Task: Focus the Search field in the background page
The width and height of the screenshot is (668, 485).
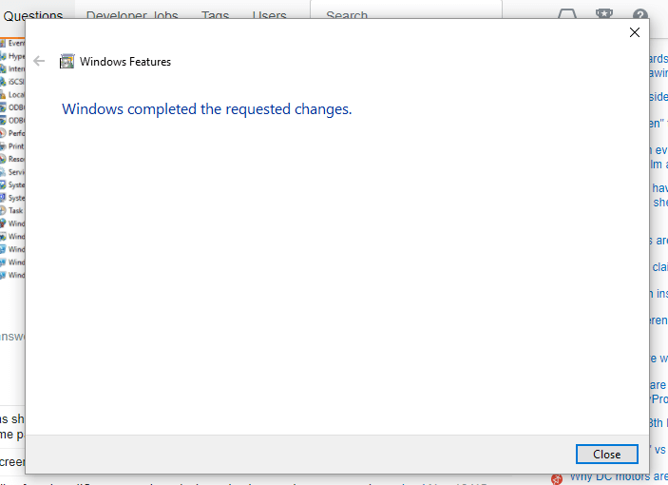Action: point(406,11)
